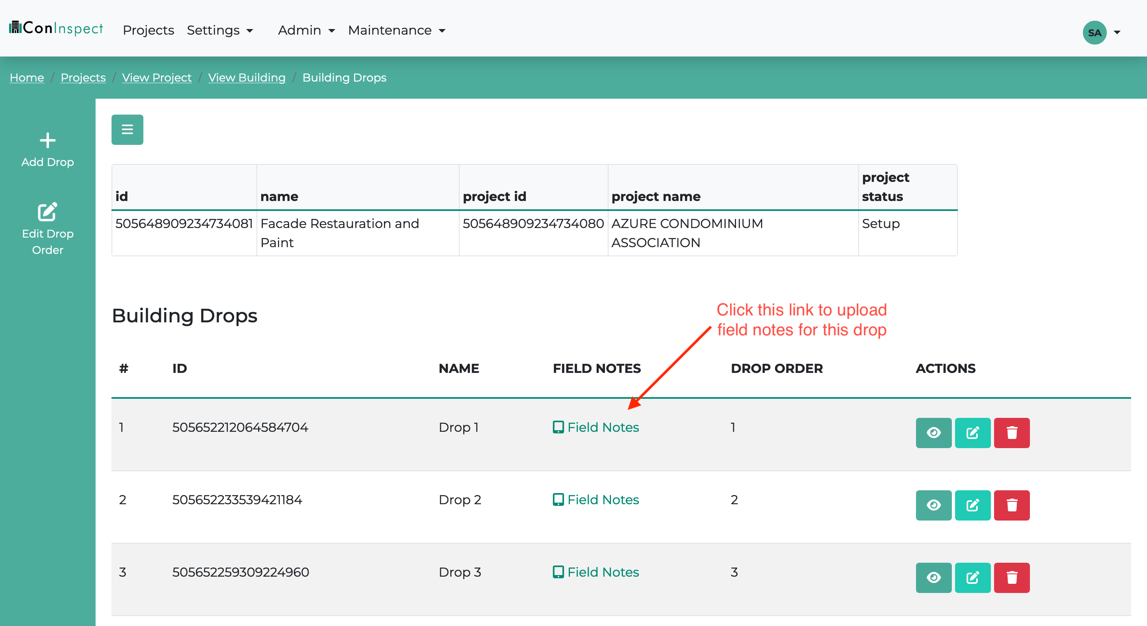Click the SA user avatar
1147x626 pixels.
[1094, 33]
